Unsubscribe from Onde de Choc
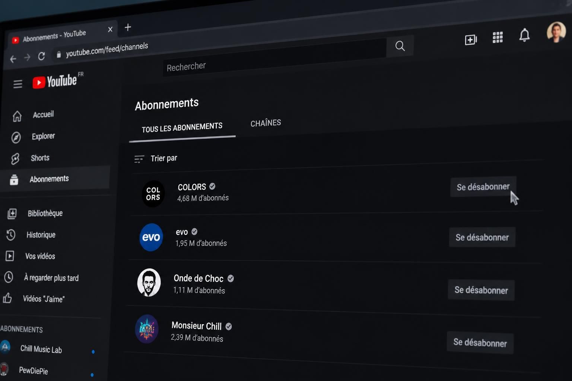The height and width of the screenshot is (381, 572). click(x=481, y=290)
